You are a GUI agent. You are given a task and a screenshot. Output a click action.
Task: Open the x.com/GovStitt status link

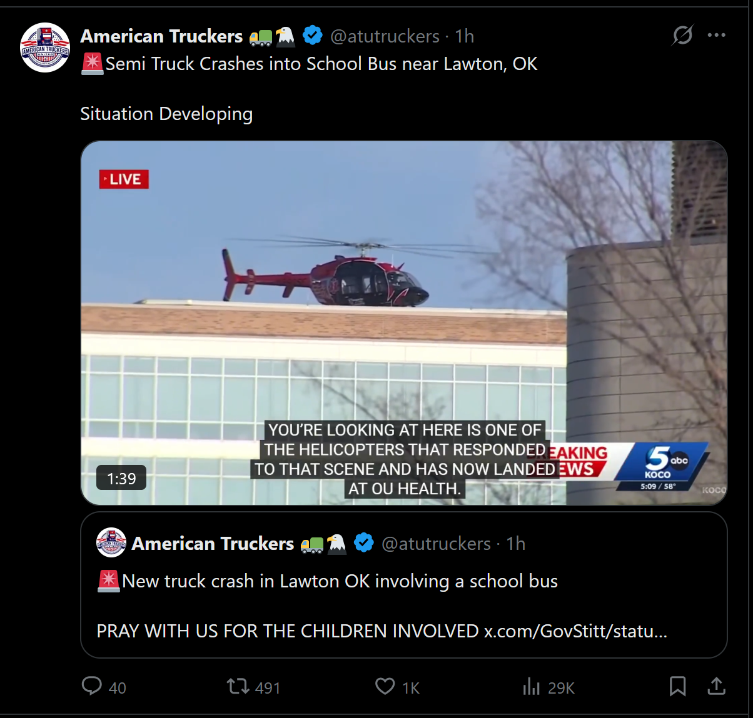coord(575,631)
